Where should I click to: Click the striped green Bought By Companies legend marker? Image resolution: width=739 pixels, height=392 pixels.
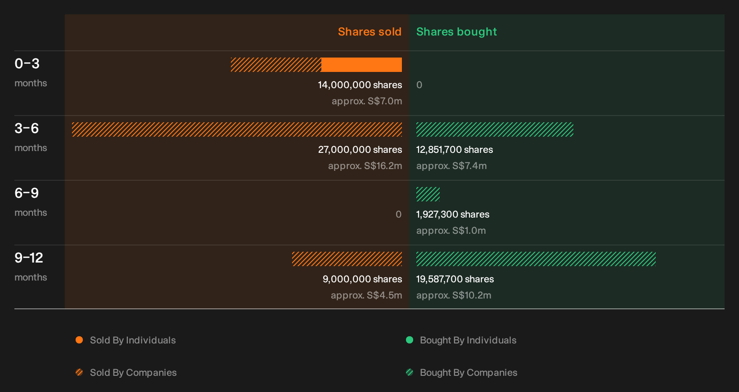tap(410, 372)
